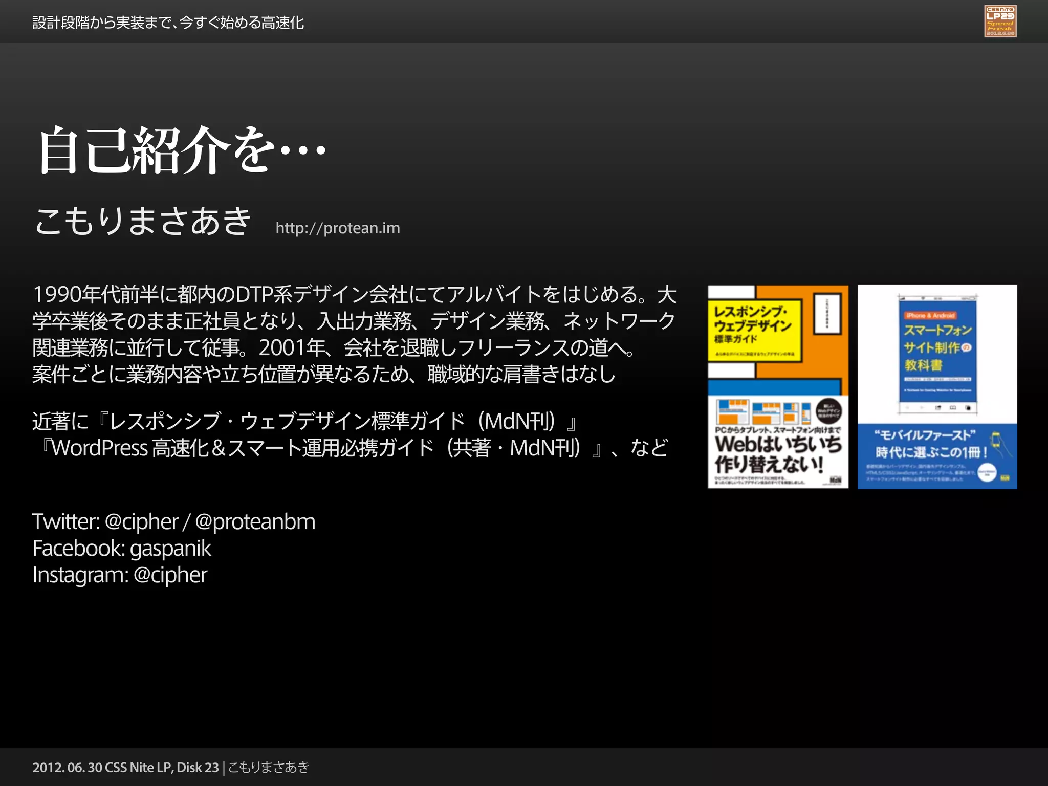This screenshot has width=1048, height=786.
Task: Open the http://protean.im link
Action: pos(338,228)
